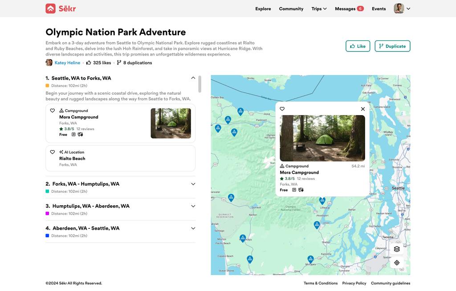Favorite Mora Campground in the map popup

pyautogui.click(x=282, y=109)
